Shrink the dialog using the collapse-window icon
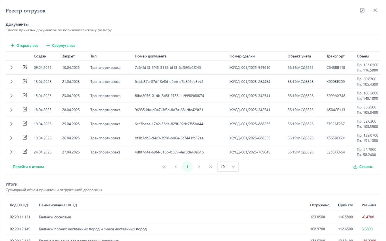 click(x=362, y=11)
